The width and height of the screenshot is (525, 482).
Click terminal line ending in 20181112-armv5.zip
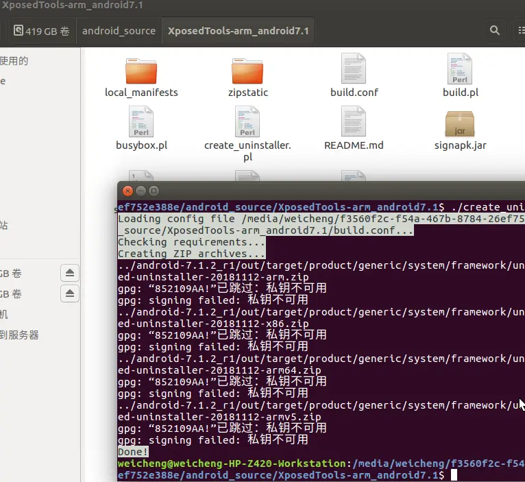219,417
